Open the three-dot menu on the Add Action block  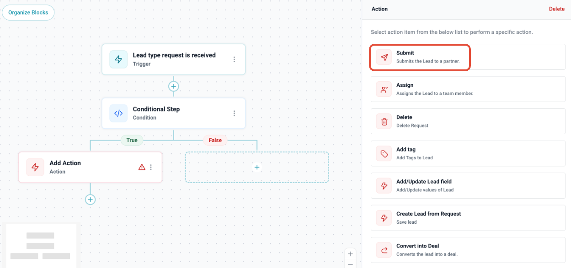(x=151, y=167)
